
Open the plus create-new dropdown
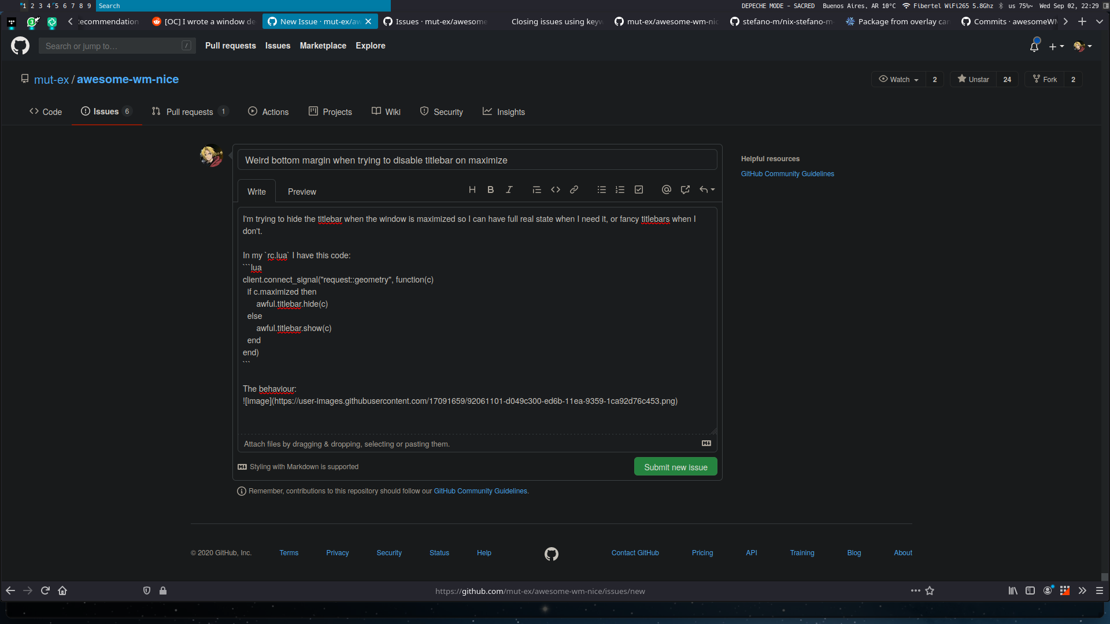1056,46
